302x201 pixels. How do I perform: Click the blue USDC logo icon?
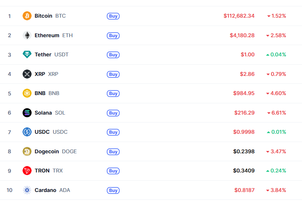click(x=27, y=132)
